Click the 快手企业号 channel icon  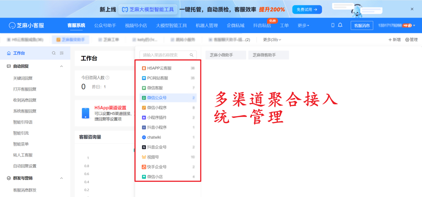tap(145, 167)
